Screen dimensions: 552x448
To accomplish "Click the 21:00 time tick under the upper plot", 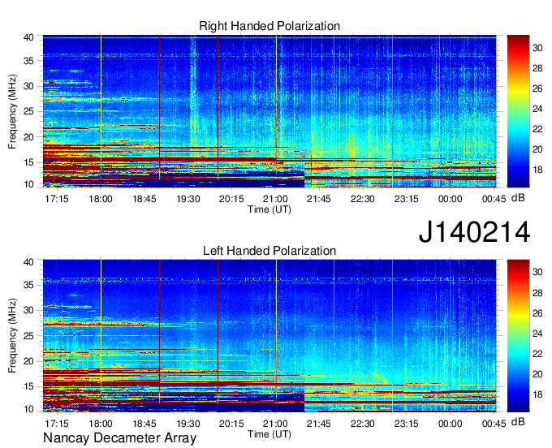I will click(x=275, y=199).
